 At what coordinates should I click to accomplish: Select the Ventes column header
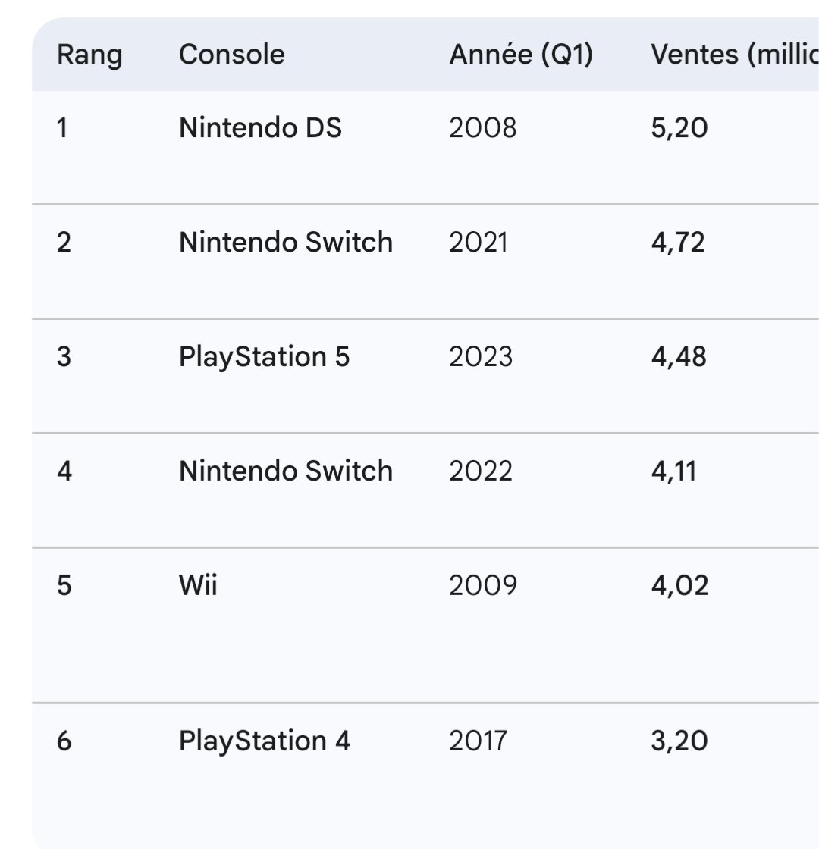point(733,55)
